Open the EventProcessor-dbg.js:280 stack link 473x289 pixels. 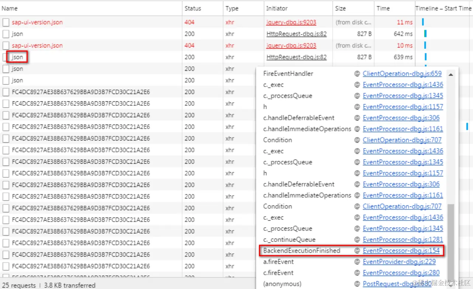coord(401,273)
